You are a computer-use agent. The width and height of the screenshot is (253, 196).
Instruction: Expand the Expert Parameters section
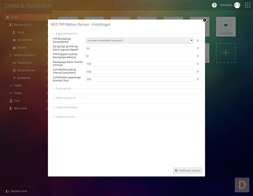coord(66,107)
